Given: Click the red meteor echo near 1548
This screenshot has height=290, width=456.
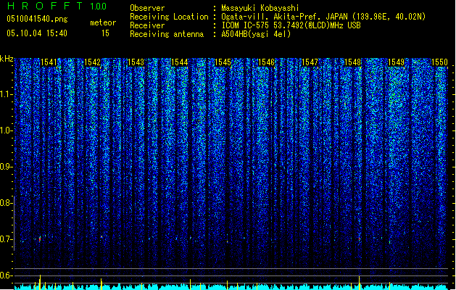Looking at the screenshot, I should pyautogui.click(x=360, y=239).
